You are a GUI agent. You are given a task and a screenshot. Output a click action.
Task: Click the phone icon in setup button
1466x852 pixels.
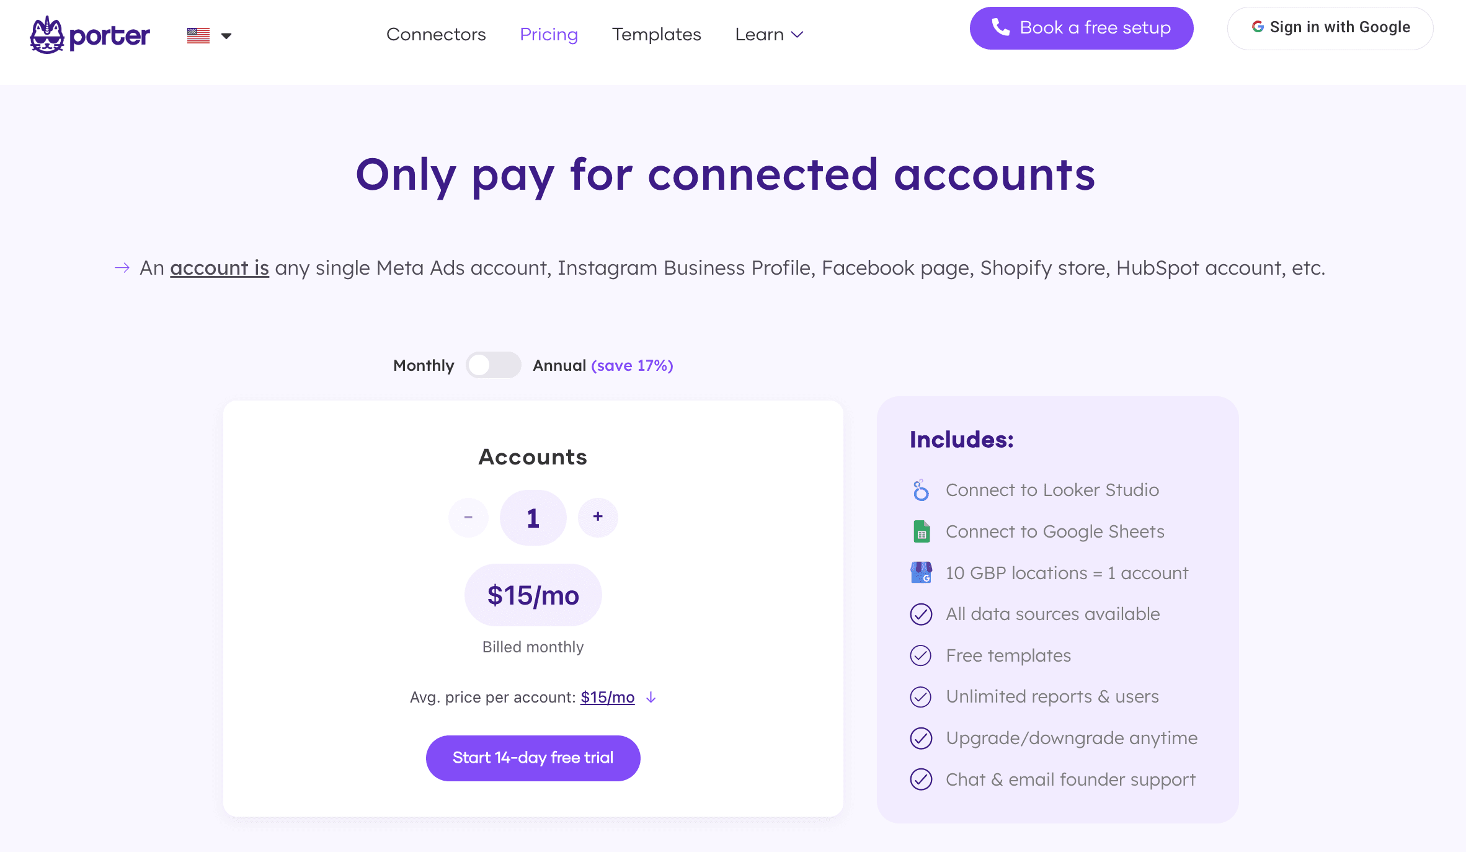[x=1000, y=27]
